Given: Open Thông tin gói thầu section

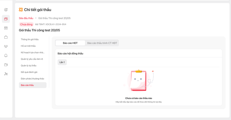Looking at the screenshot, I should pyautogui.click(x=30, y=39).
